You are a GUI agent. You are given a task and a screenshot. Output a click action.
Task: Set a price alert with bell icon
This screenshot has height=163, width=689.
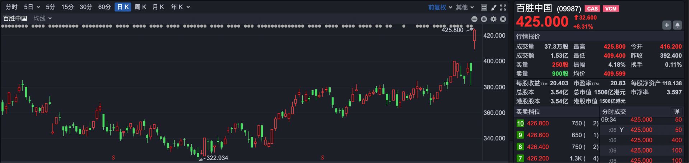pos(677,25)
